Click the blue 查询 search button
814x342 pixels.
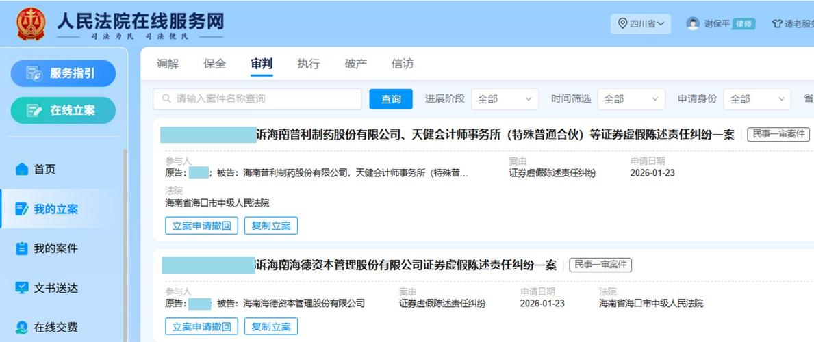pyautogui.click(x=391, y=99)
